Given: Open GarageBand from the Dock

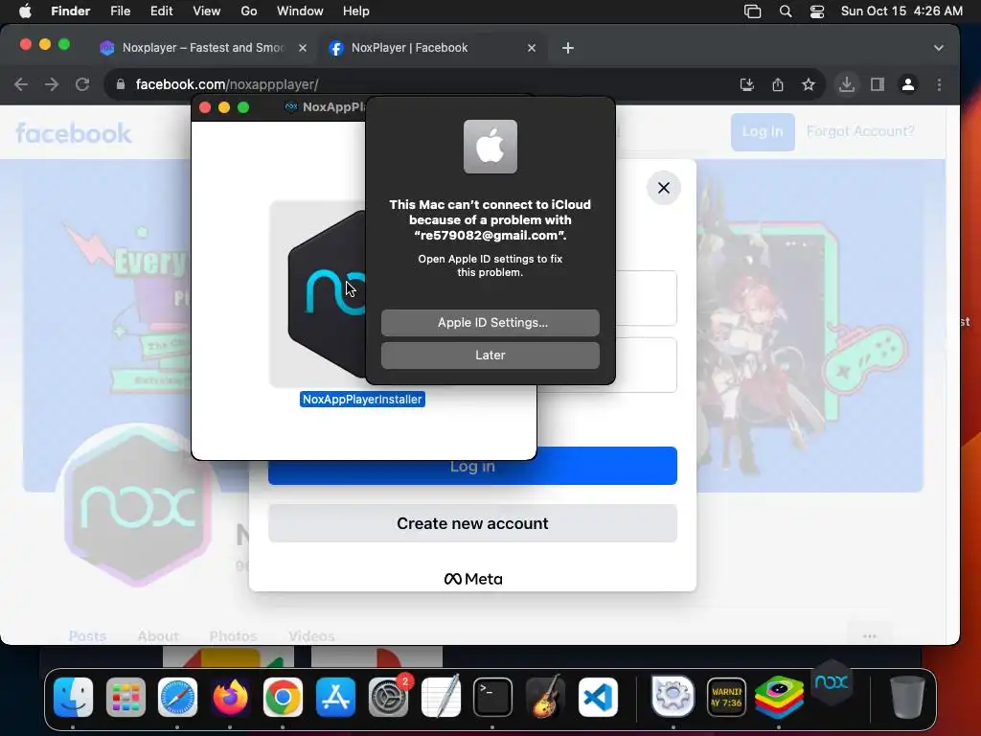Looking at the screenshot, I should click(x=545, y=697).
